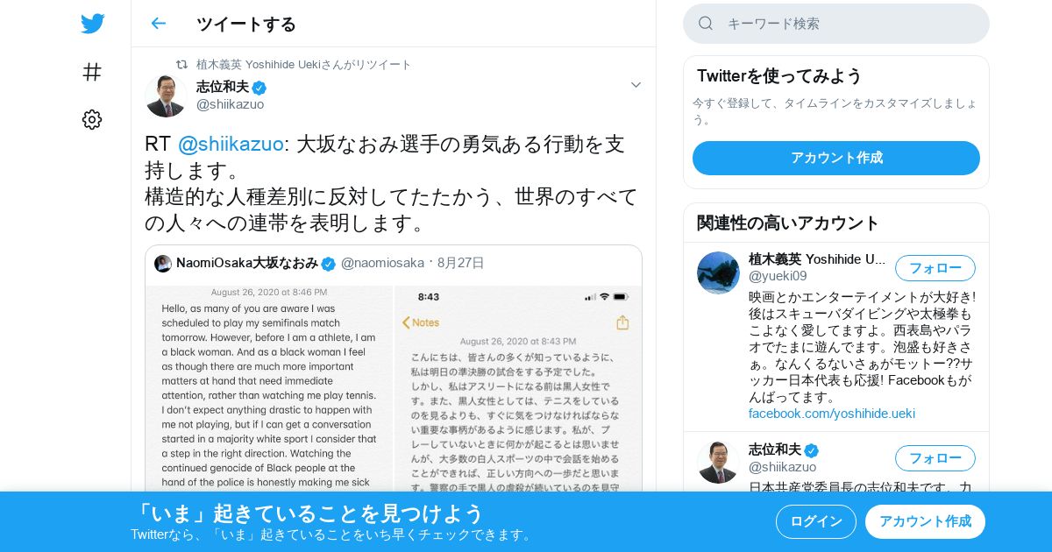Open 植木義英 diver avatar in related accounts
The height and width of the screenshot is (552, 1052).
(718, 272)
